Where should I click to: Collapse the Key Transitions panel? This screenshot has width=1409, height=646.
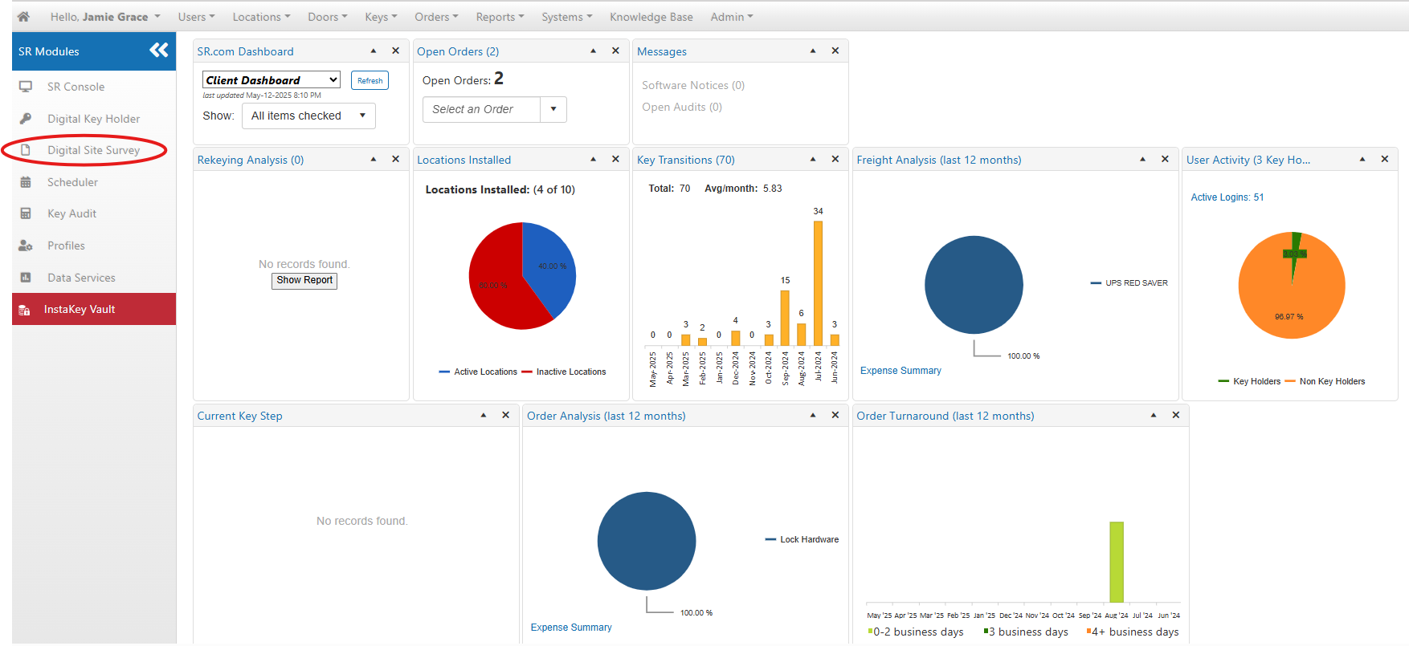coord(813,159)
